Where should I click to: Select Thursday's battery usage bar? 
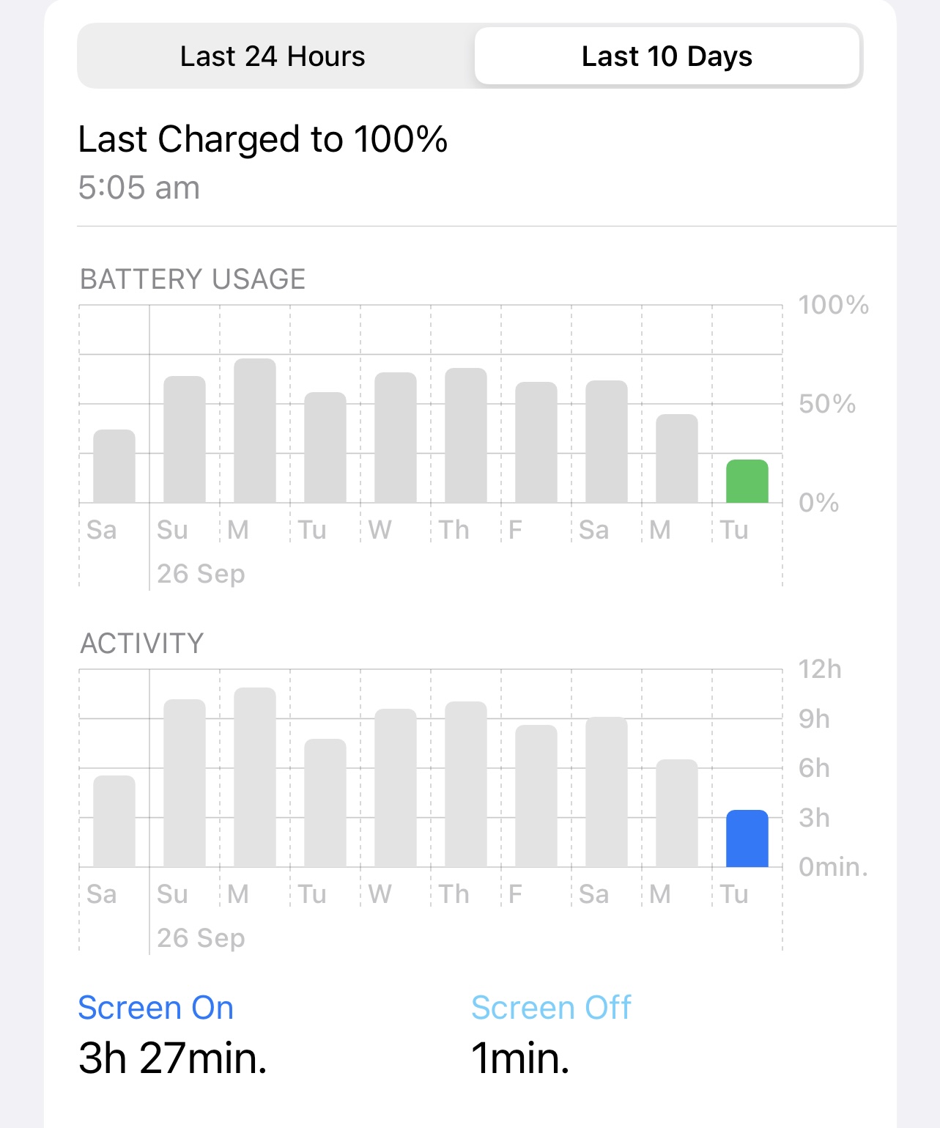[466, 435]
